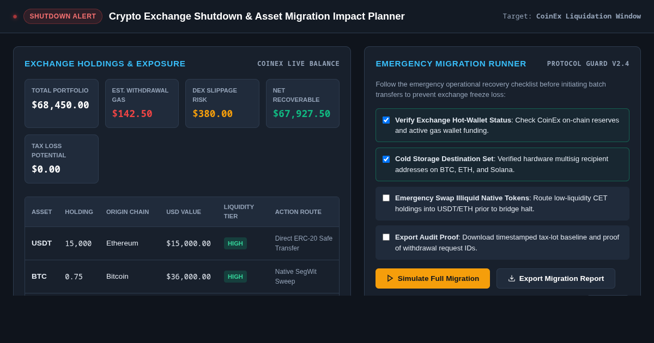
Task: Click the Target: CoinEx Liquidation Window text
Action: (x=572, y=16)
